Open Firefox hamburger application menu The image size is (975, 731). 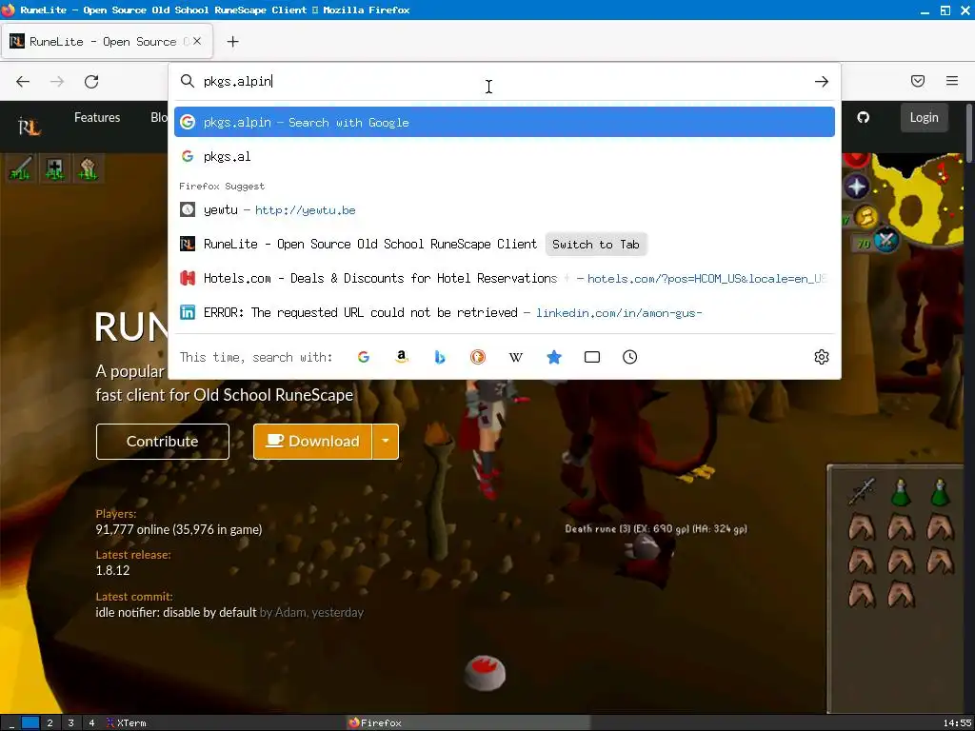(952, 81)
